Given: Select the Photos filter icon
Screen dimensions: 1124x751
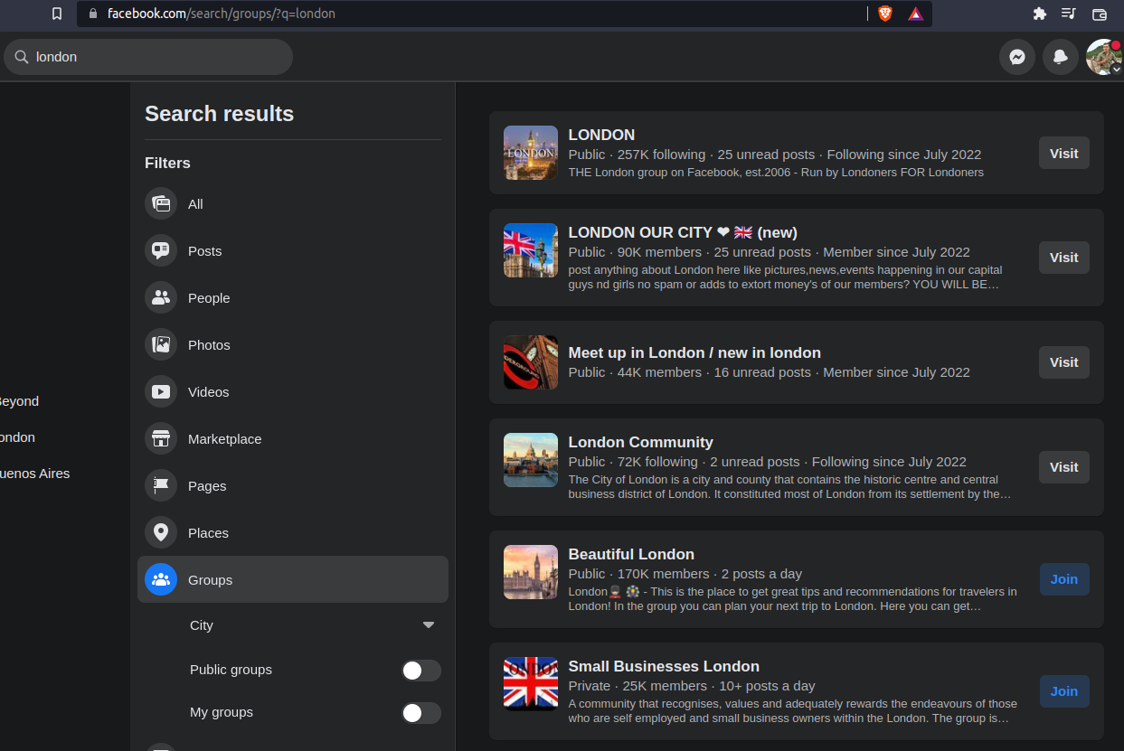Looking at the screenshot, I should click(x=161, y=345).
